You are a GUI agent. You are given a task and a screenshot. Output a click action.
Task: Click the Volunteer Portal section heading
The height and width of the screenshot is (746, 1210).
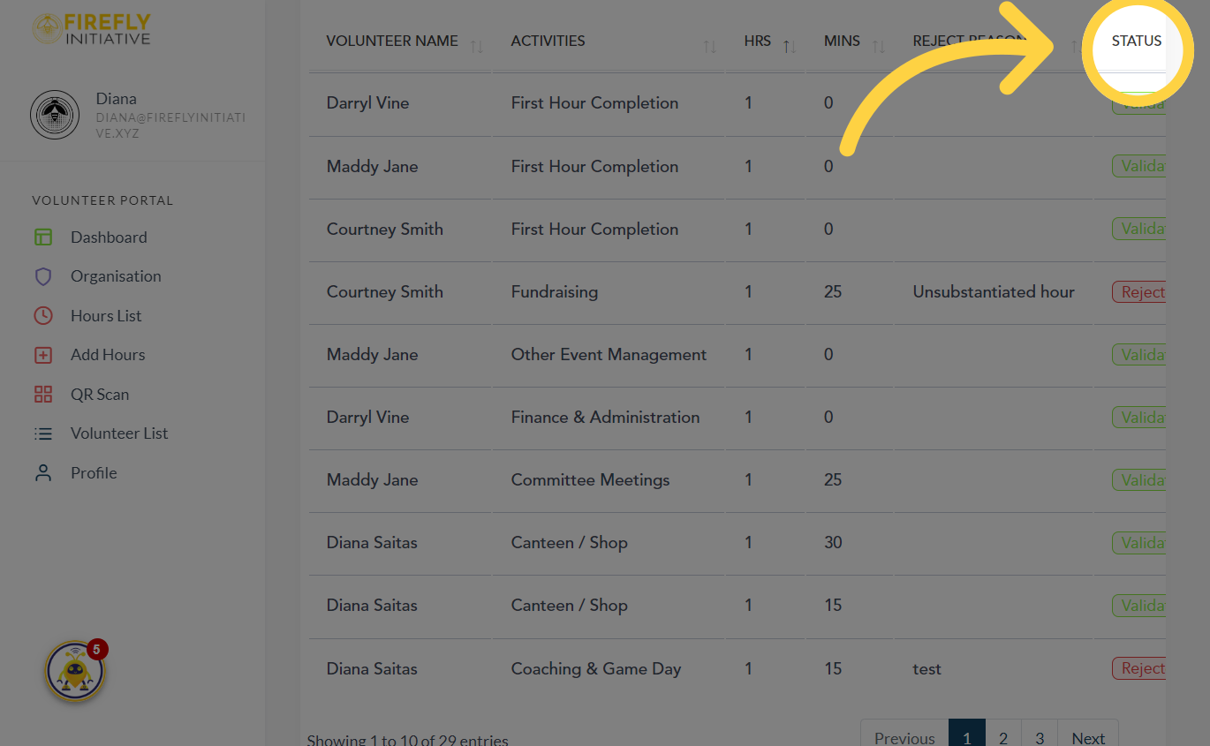click(x=102, y=200)
